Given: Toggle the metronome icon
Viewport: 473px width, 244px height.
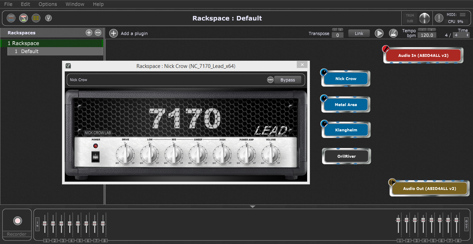Looking at the screenshot, I should coord(393,33).
